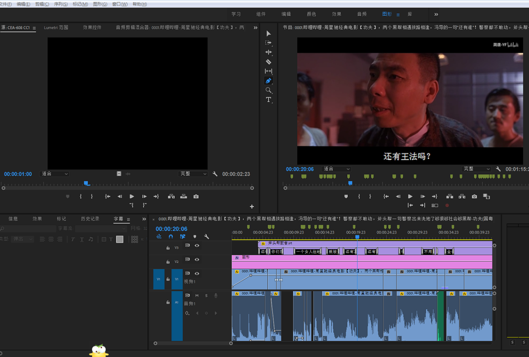Open Source monitor button editor plus
The height and width of the screenshot is (357, 529).
[x=252, y=207]
